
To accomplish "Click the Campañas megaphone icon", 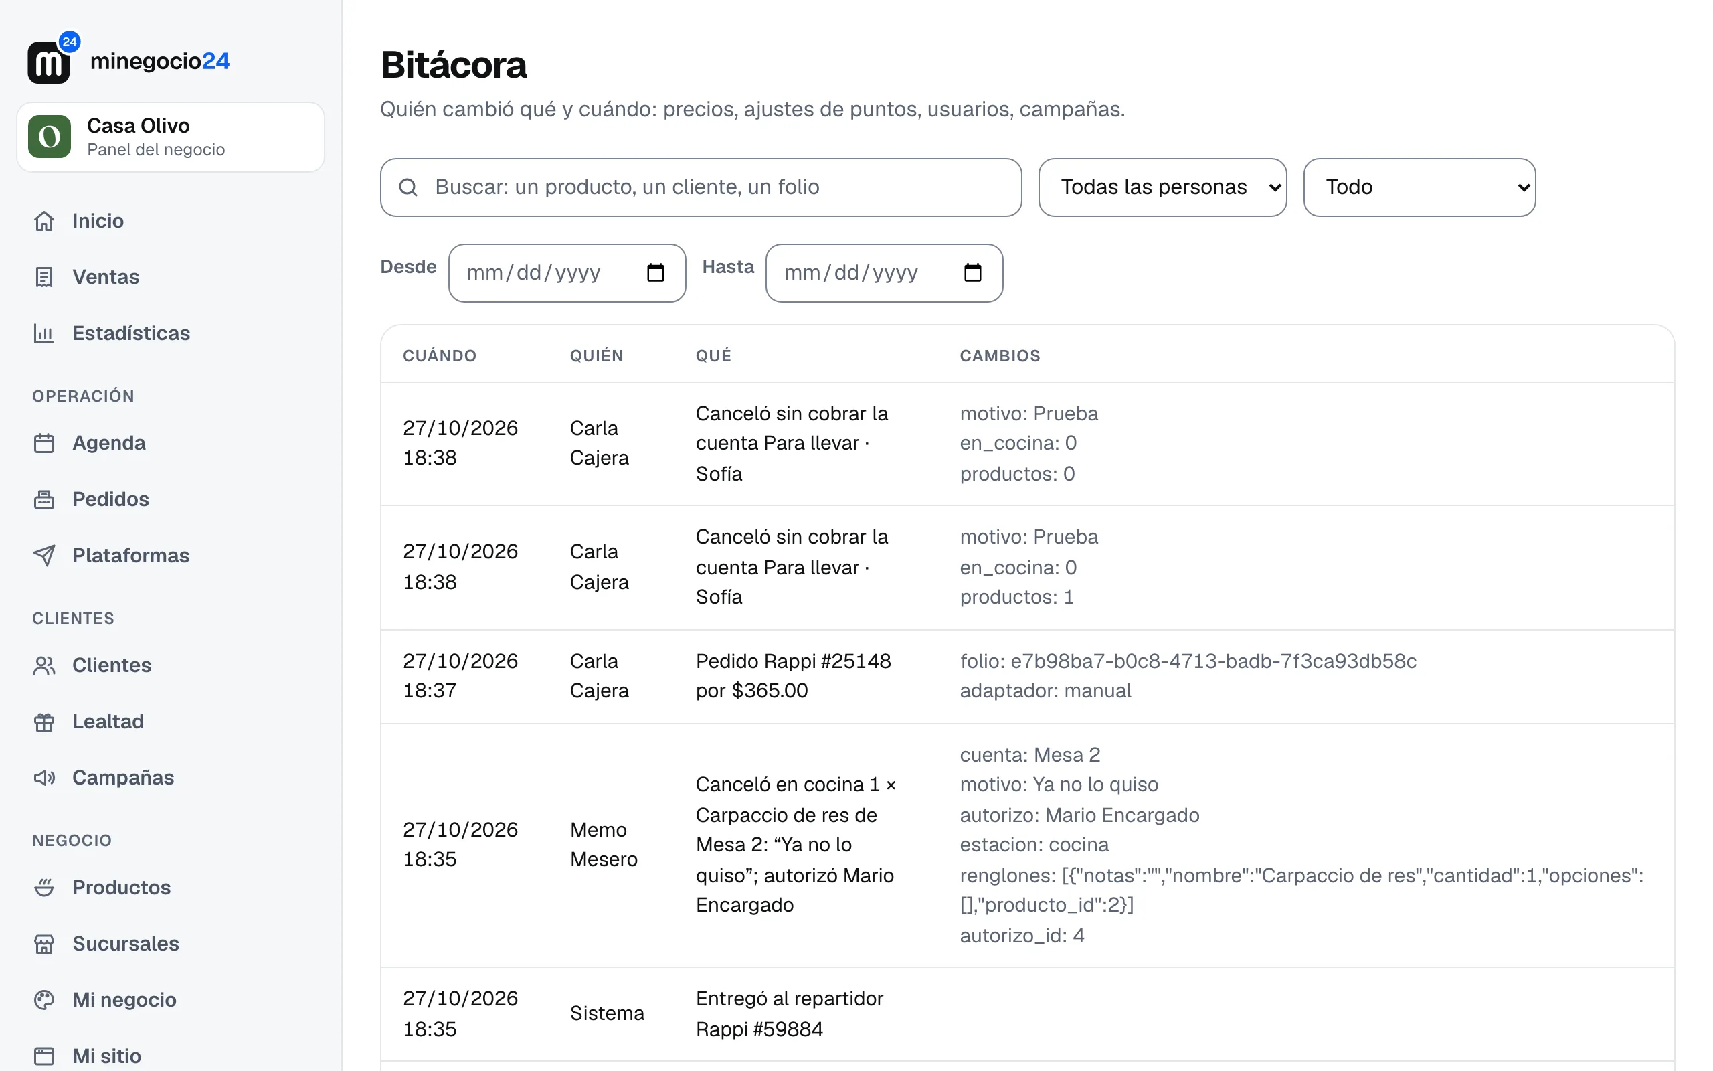I will point(44,778).
